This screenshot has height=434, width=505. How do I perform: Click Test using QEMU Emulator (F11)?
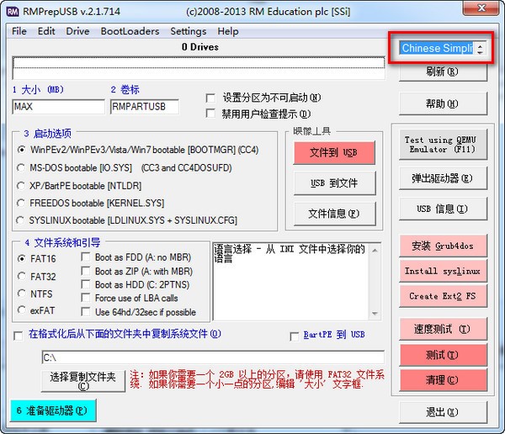443,145
